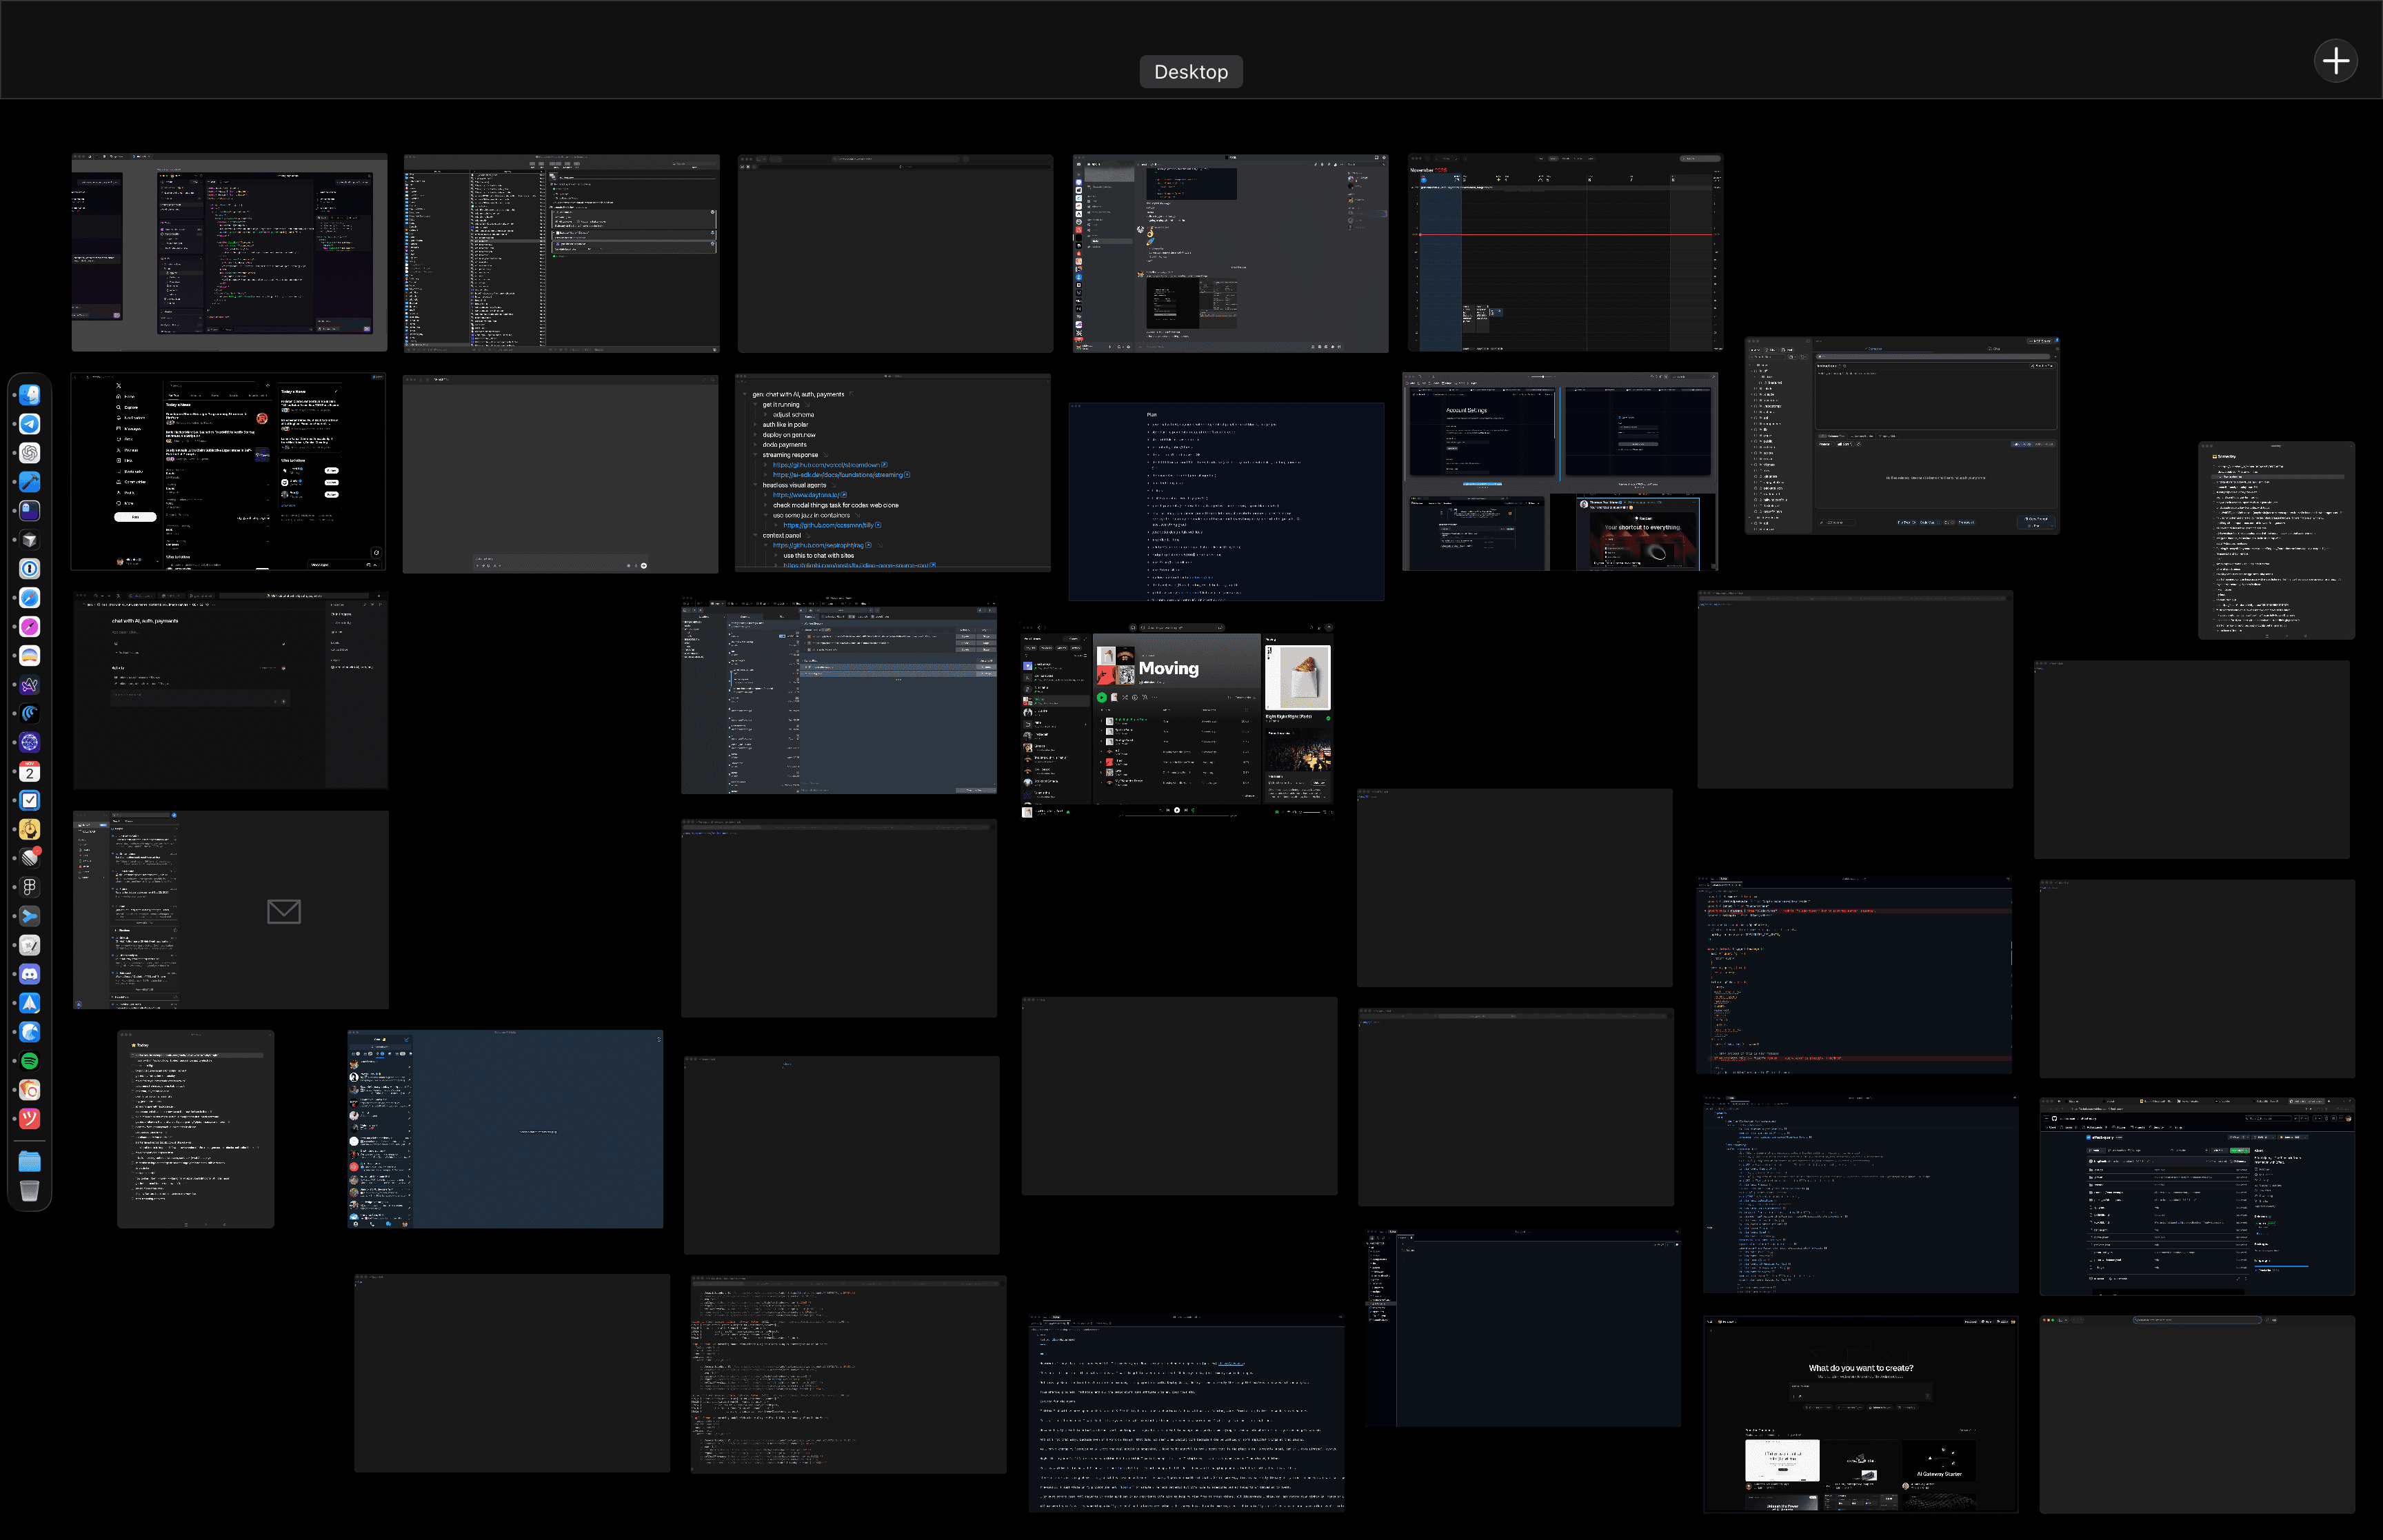Collapse the 'headless visual agents' item

point(755,485)
